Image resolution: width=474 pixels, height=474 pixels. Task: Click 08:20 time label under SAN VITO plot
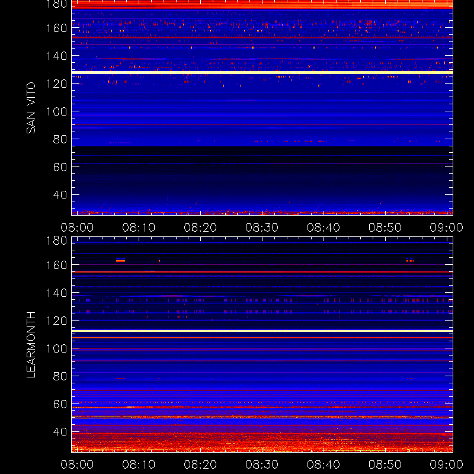(200, 228)
